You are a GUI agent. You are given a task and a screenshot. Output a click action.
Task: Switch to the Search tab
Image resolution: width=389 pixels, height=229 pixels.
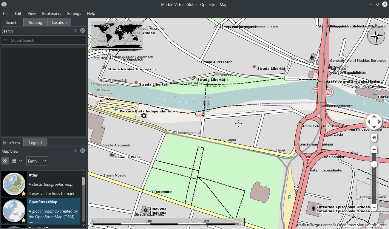pos(12,22)
